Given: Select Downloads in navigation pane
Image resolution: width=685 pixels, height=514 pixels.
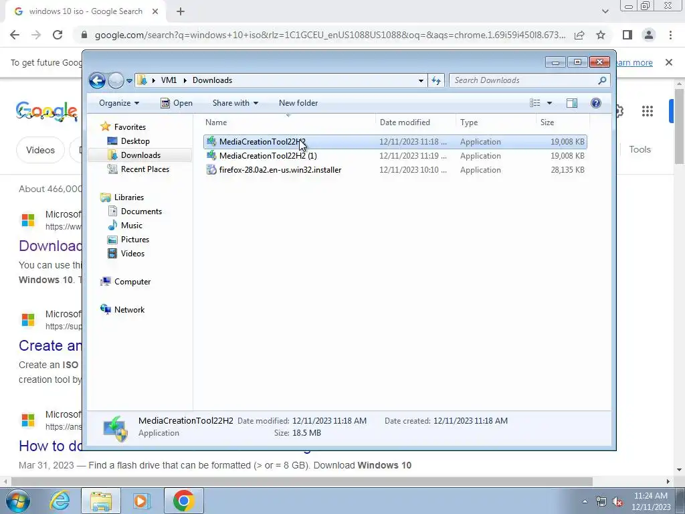Looking at the screenshot, I should 140,155.
